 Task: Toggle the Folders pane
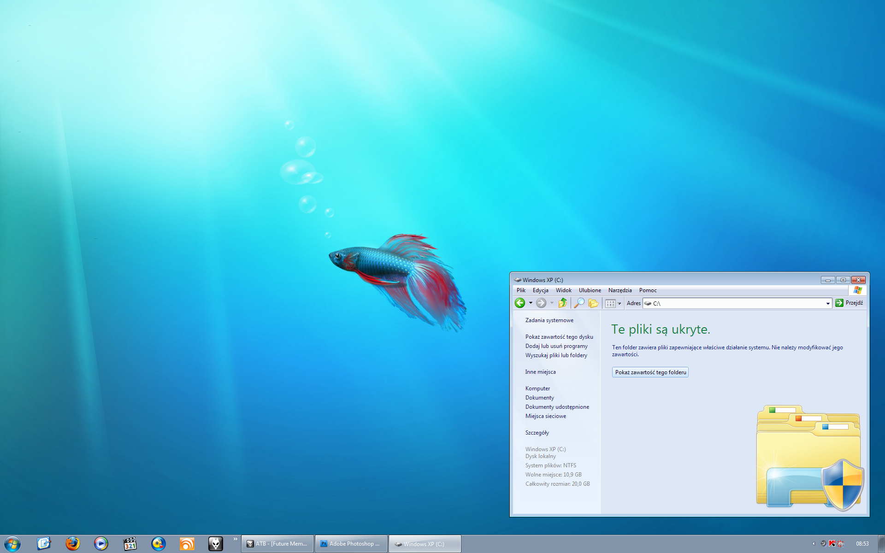pos(594,303)
